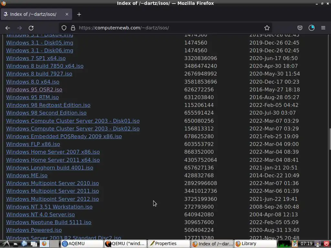The height and width of the screenshot is (248, 331).
Task: Switch to the AQEMU taskbar window
Action: pyautogui.click(x=82, y=244)
